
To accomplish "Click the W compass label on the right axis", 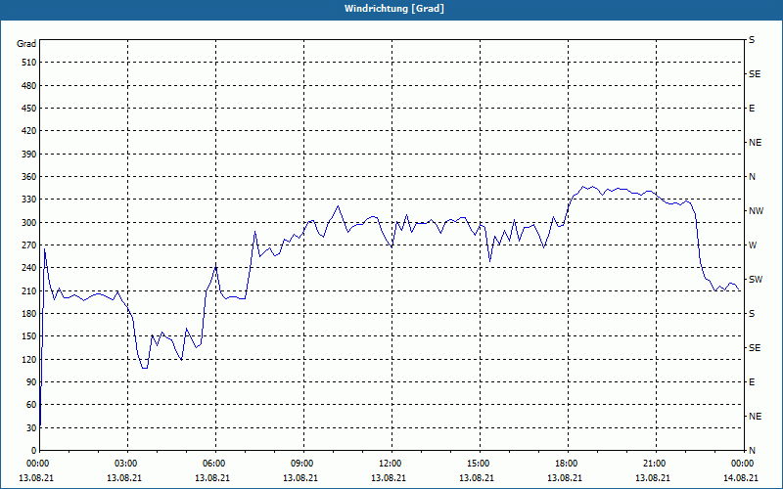I will click(x=753, y=245).
